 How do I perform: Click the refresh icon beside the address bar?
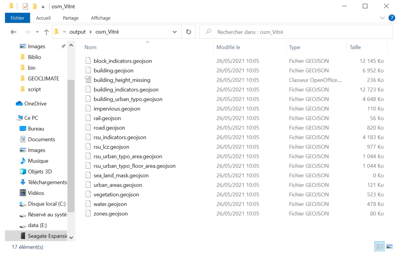coord(189,32)
